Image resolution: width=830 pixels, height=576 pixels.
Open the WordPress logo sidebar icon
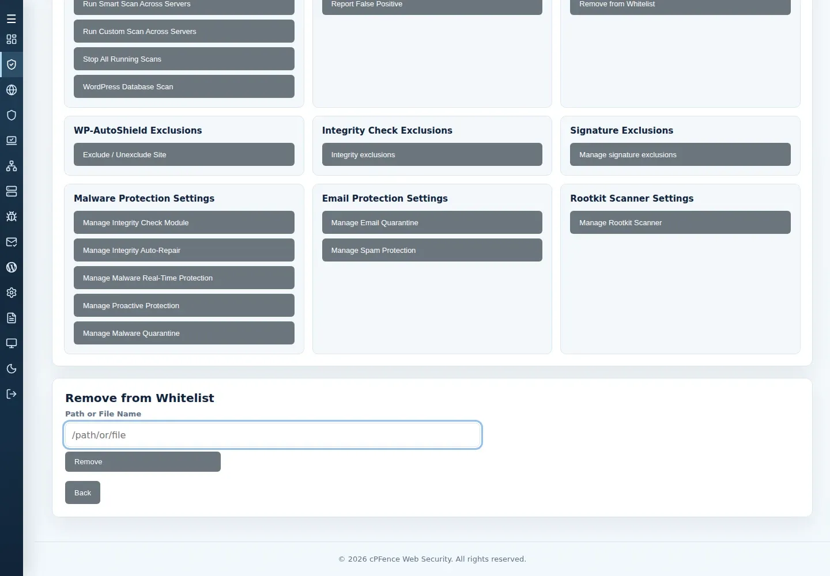coord(12,267)
